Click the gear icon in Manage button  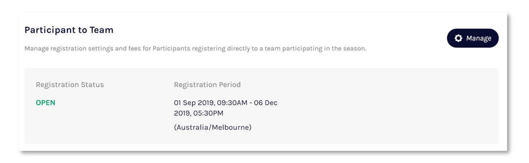tap(458, 38)
